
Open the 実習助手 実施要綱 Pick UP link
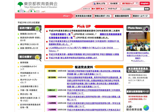[84, 43]
